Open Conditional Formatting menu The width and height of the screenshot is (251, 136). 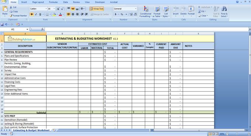pos(145,12)
